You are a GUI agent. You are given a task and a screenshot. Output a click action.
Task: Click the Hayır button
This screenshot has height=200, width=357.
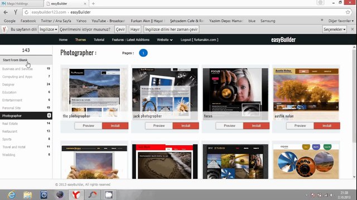pos(135,29)
